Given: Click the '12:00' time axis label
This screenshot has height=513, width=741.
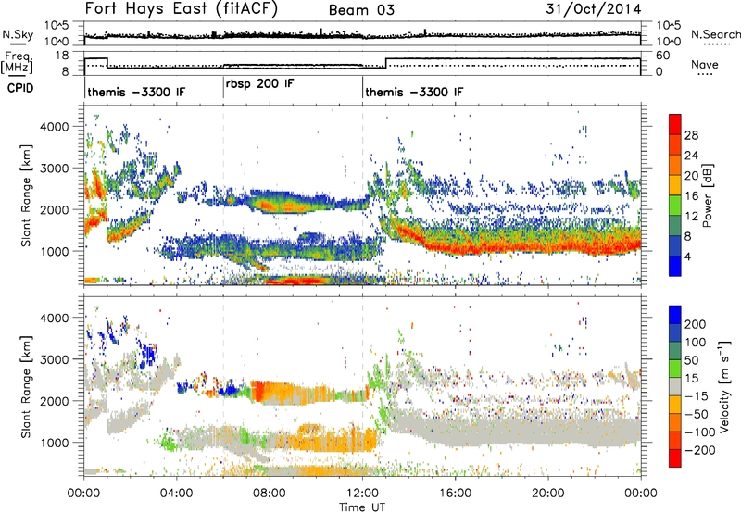Looking at the screenshot, I should pyautogui.click(x=362, y=494).
